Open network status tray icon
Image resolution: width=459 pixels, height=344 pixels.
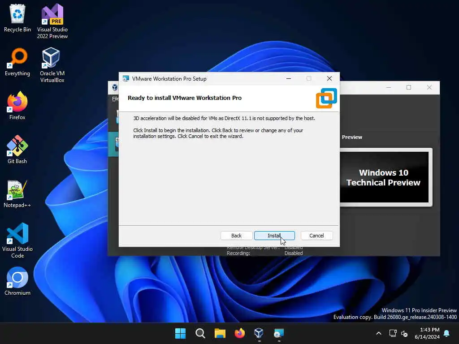coord(393,333)
